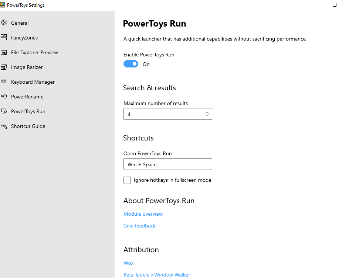
Task: Click the Give feedback link
Action: [139, 226]
